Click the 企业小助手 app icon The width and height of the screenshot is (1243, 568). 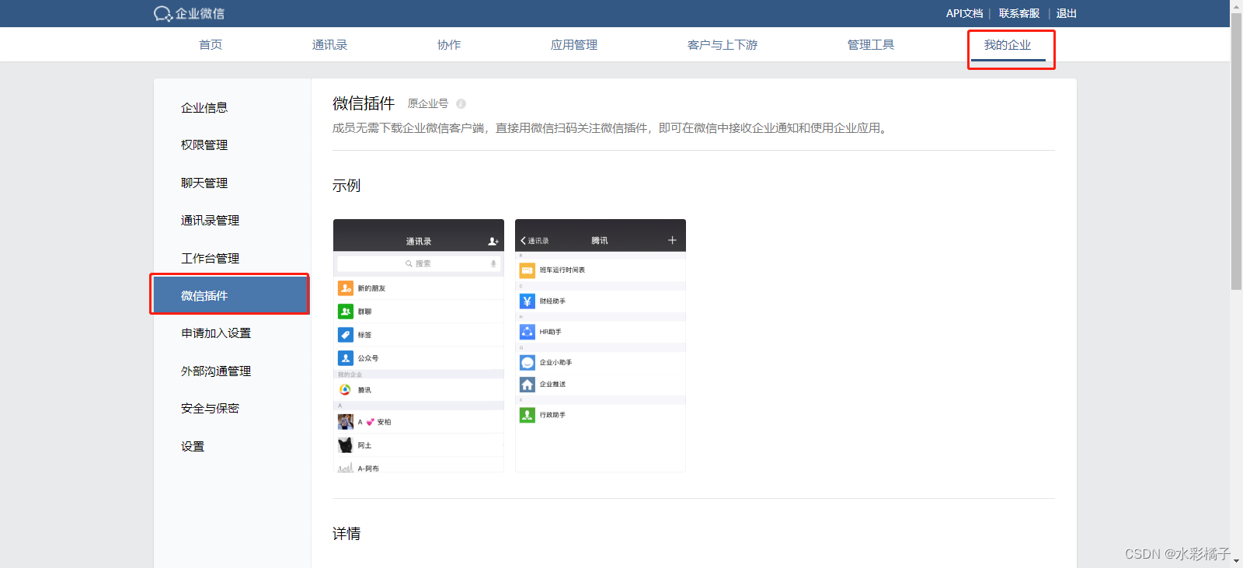pos(527,363)
